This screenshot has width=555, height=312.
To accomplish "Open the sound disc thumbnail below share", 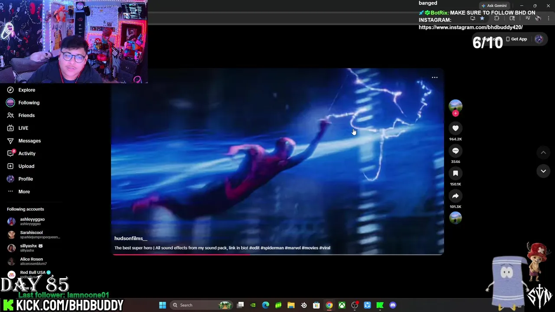I will pos(455,218).
